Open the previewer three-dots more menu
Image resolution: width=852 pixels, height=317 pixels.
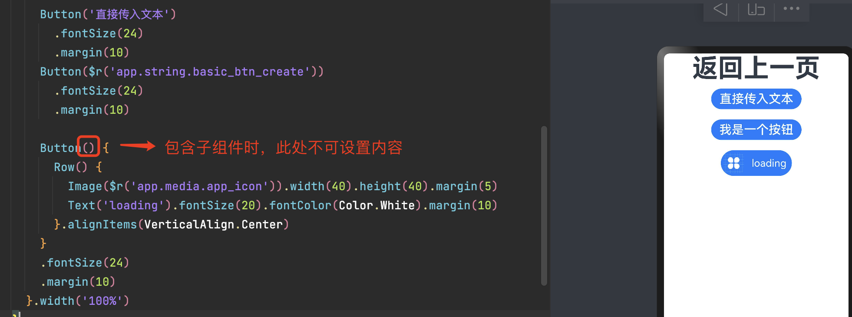(x=791, y=9)
